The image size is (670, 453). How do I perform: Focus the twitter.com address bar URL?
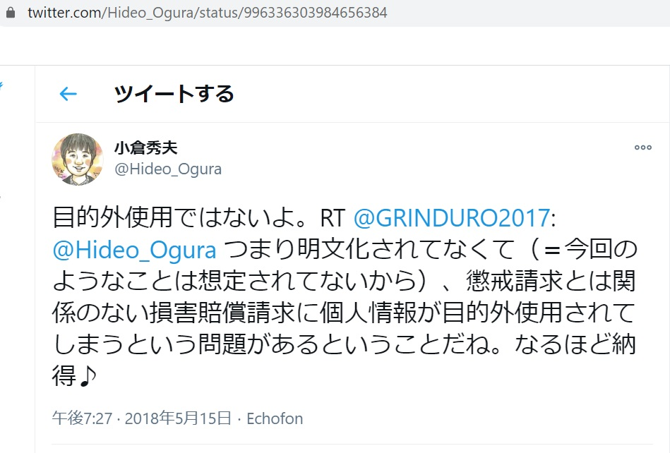pos(208,13)
